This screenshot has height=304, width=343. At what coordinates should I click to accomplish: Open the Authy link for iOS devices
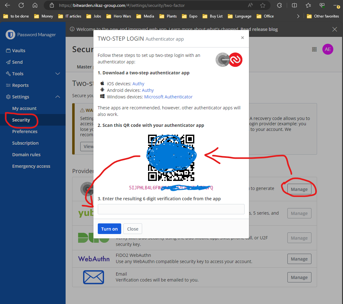pos(138,84)
